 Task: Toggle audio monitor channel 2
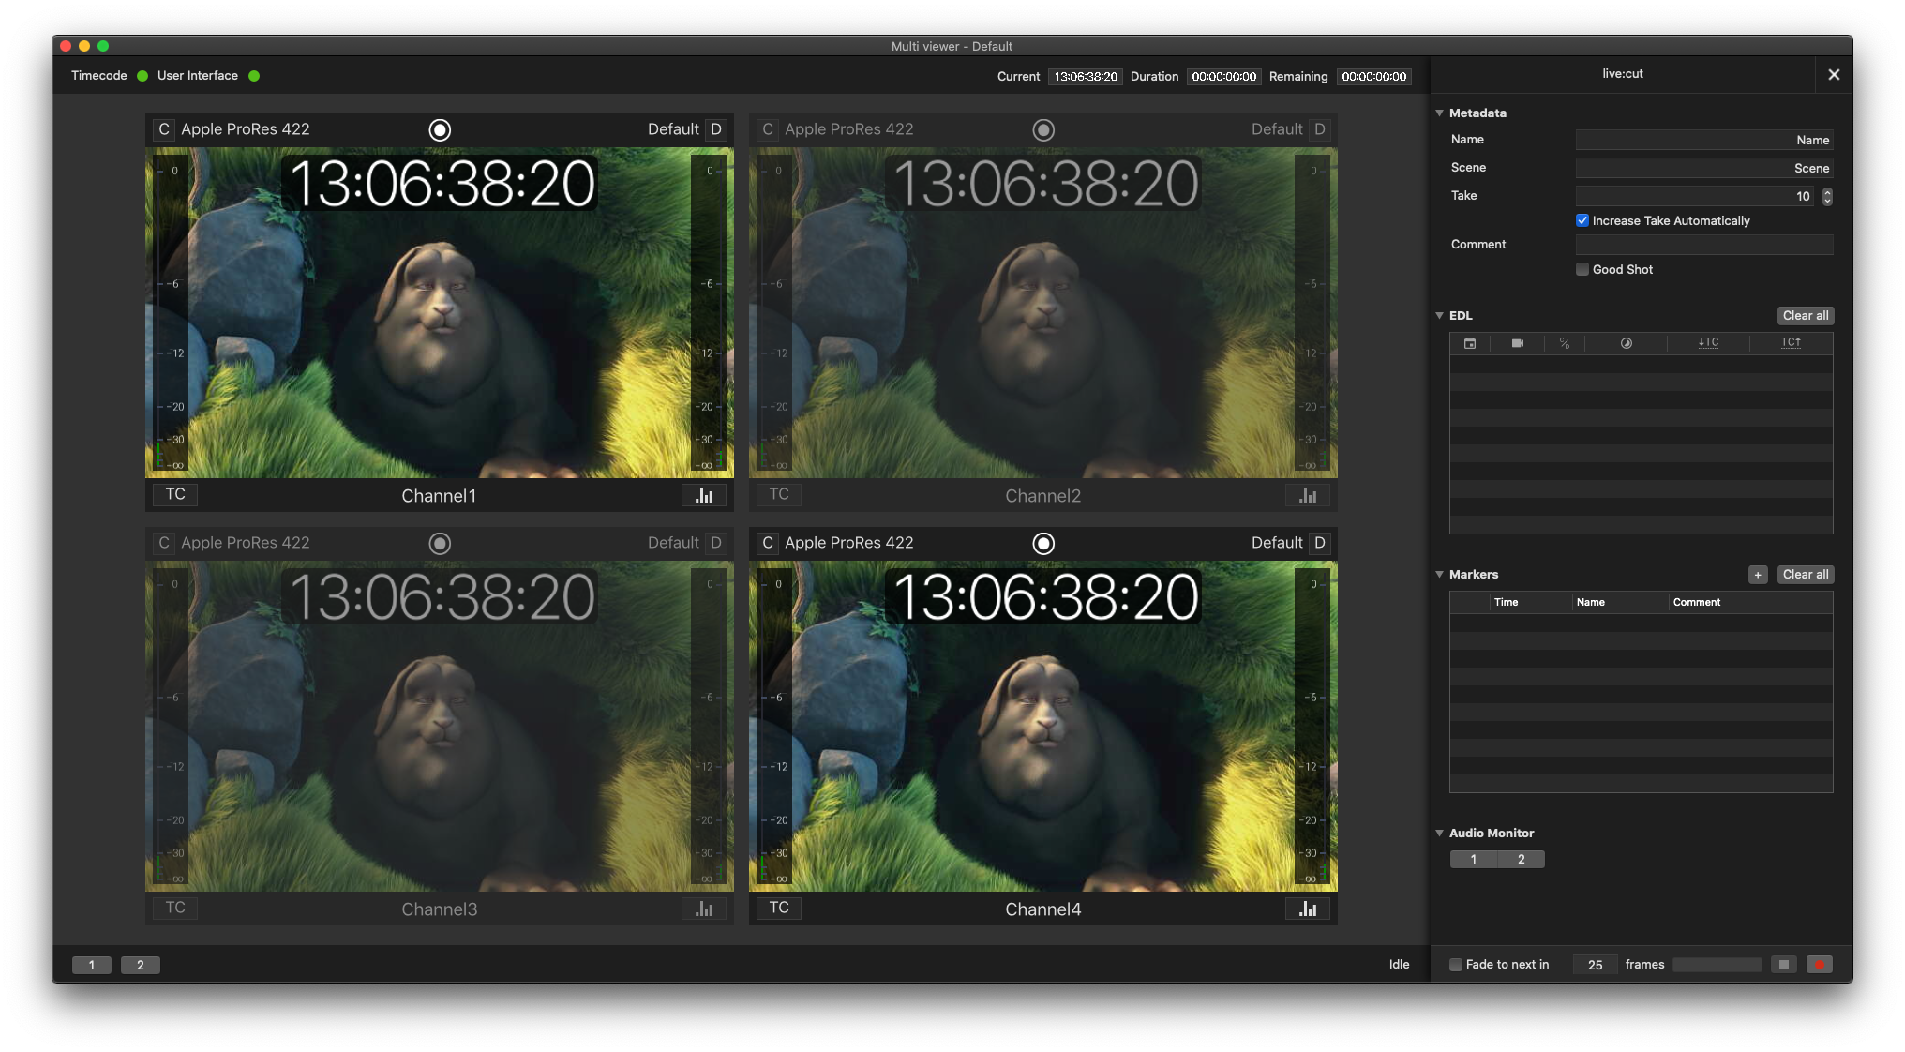(x=1522, y=860)
